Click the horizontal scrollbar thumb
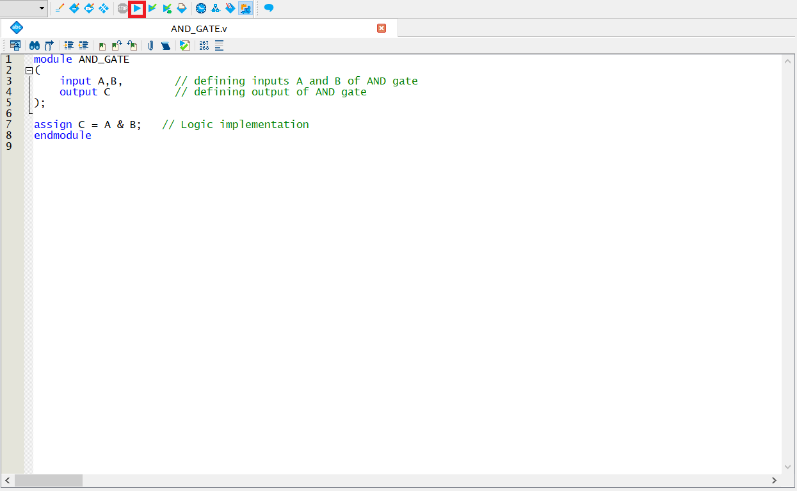 point(49,480)
